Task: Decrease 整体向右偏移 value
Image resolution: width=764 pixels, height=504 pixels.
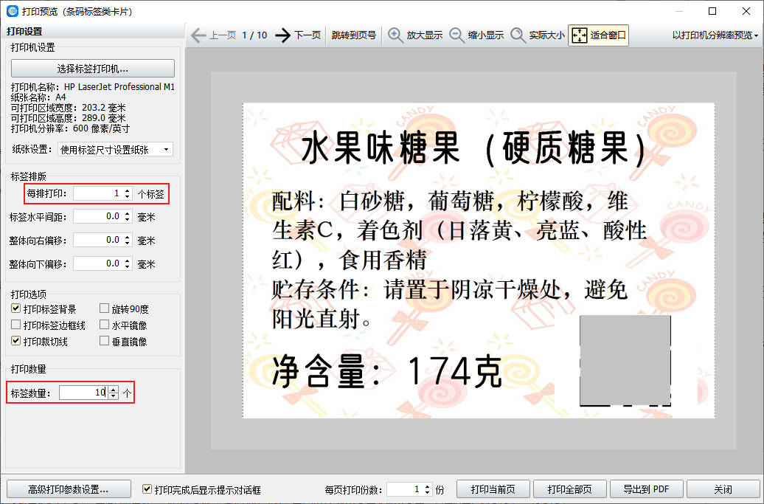Action: 127,244
